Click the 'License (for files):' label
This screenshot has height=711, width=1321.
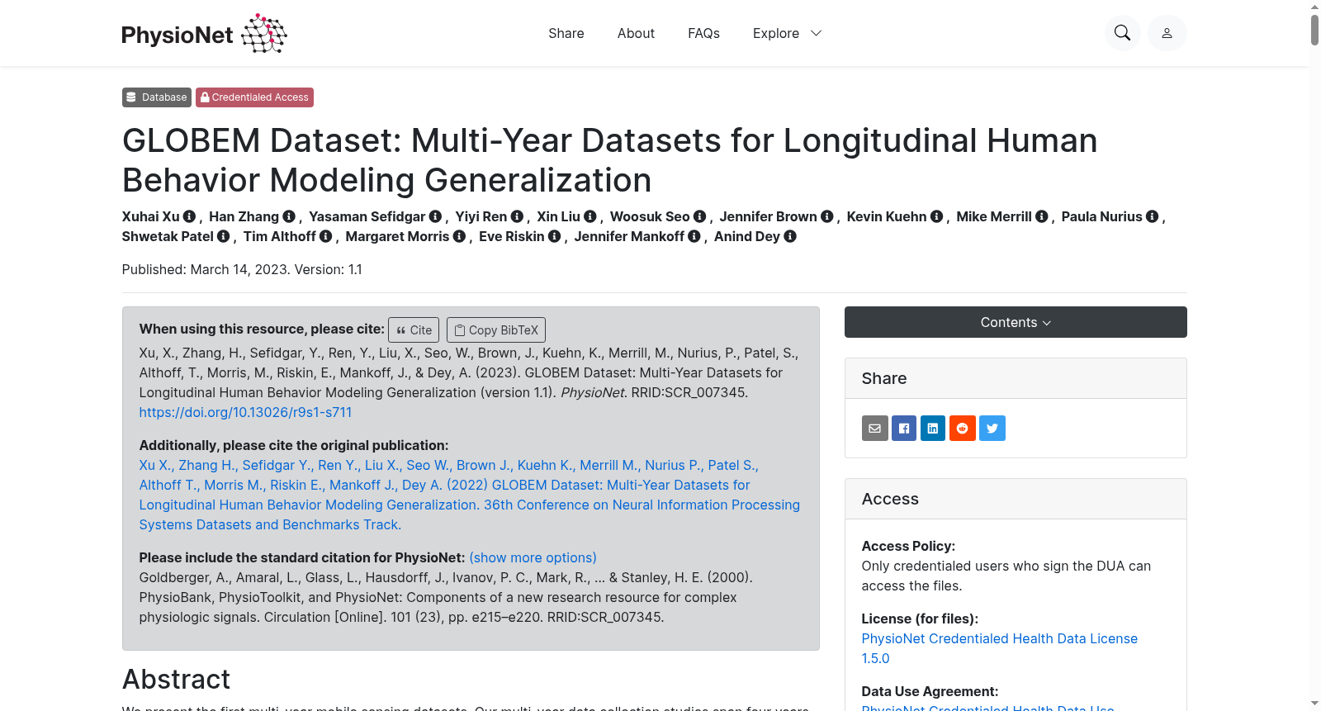click(920, 619)
